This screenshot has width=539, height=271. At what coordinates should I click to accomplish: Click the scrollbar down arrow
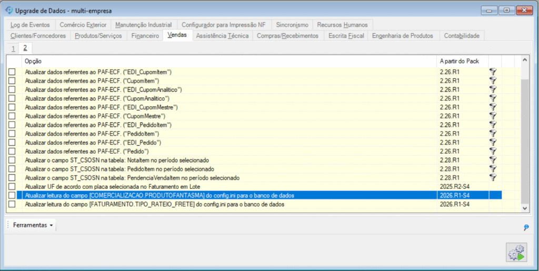click(x=524, y=208)
